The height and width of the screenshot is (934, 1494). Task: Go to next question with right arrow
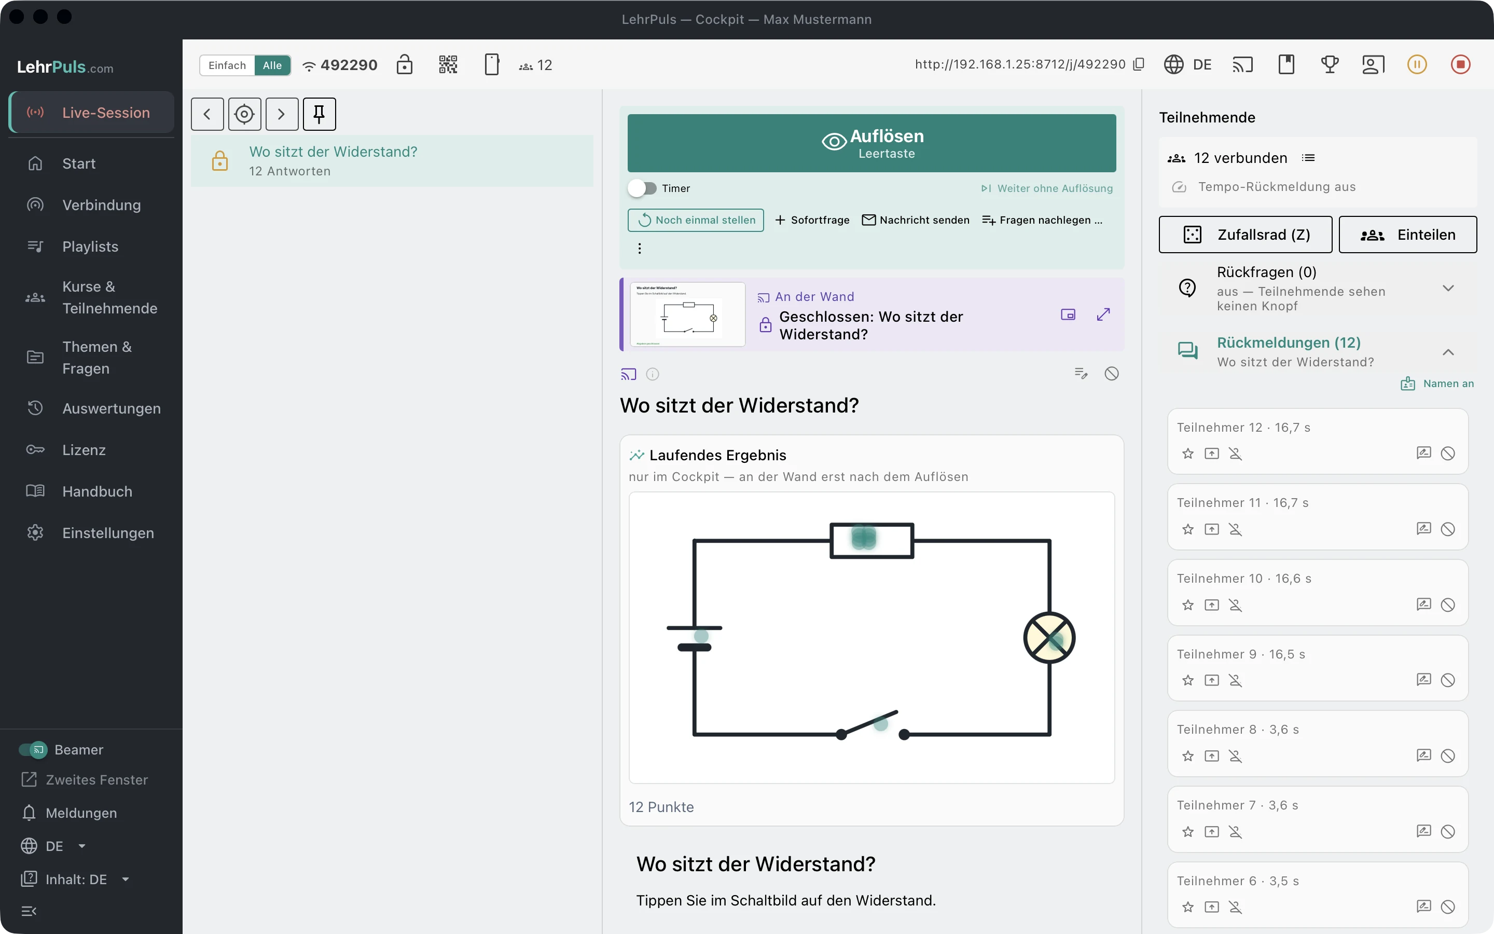[282, 114]
